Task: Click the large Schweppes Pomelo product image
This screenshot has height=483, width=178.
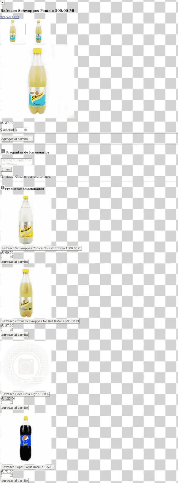Action: click(37, 81)
